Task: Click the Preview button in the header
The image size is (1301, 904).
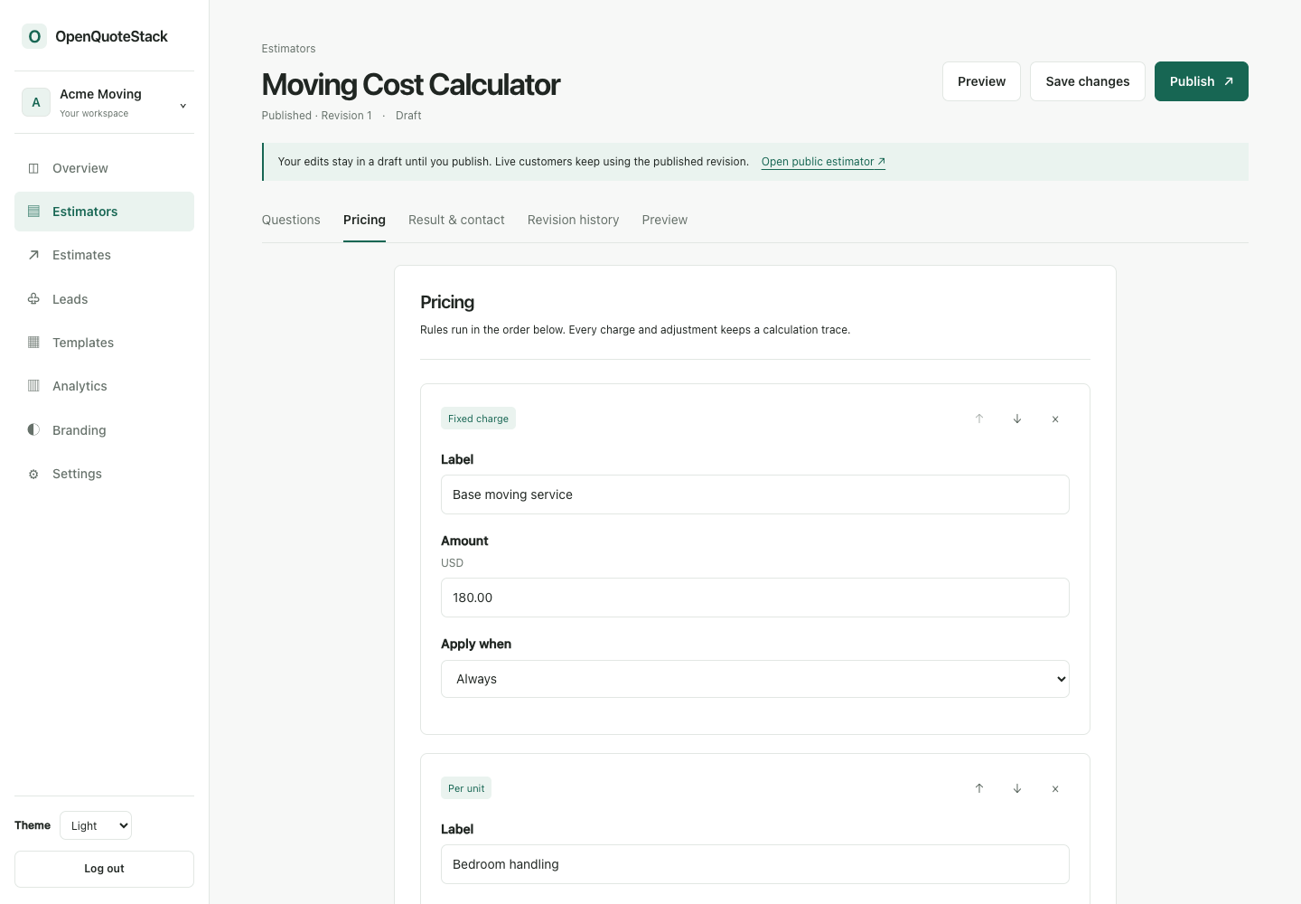Action: (x=981, y=81)
